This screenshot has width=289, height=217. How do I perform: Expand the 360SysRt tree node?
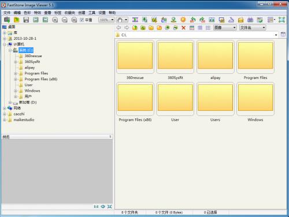[16, 62]
